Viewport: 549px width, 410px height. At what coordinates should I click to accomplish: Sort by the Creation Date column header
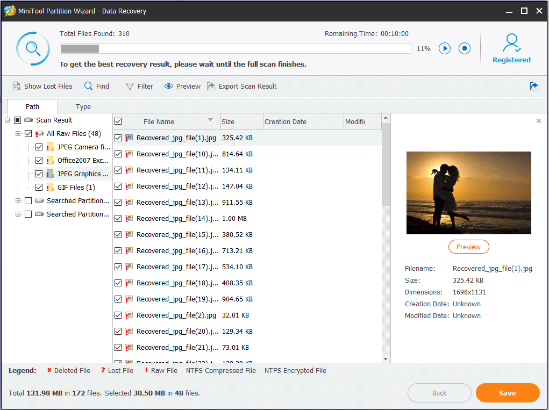point(303,121)
